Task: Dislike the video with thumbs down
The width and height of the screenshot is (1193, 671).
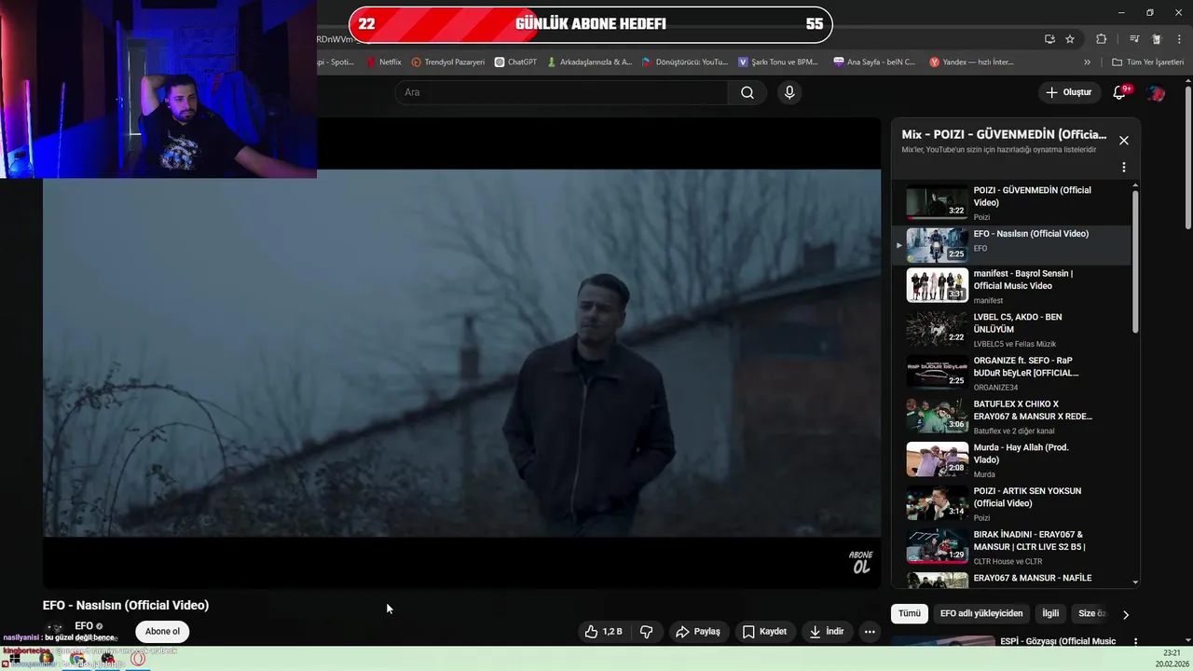Action: (x=647, y=632)
